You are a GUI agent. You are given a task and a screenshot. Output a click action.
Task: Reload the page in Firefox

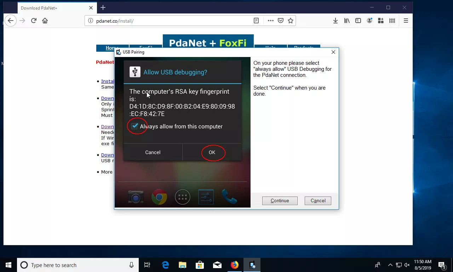34,21
